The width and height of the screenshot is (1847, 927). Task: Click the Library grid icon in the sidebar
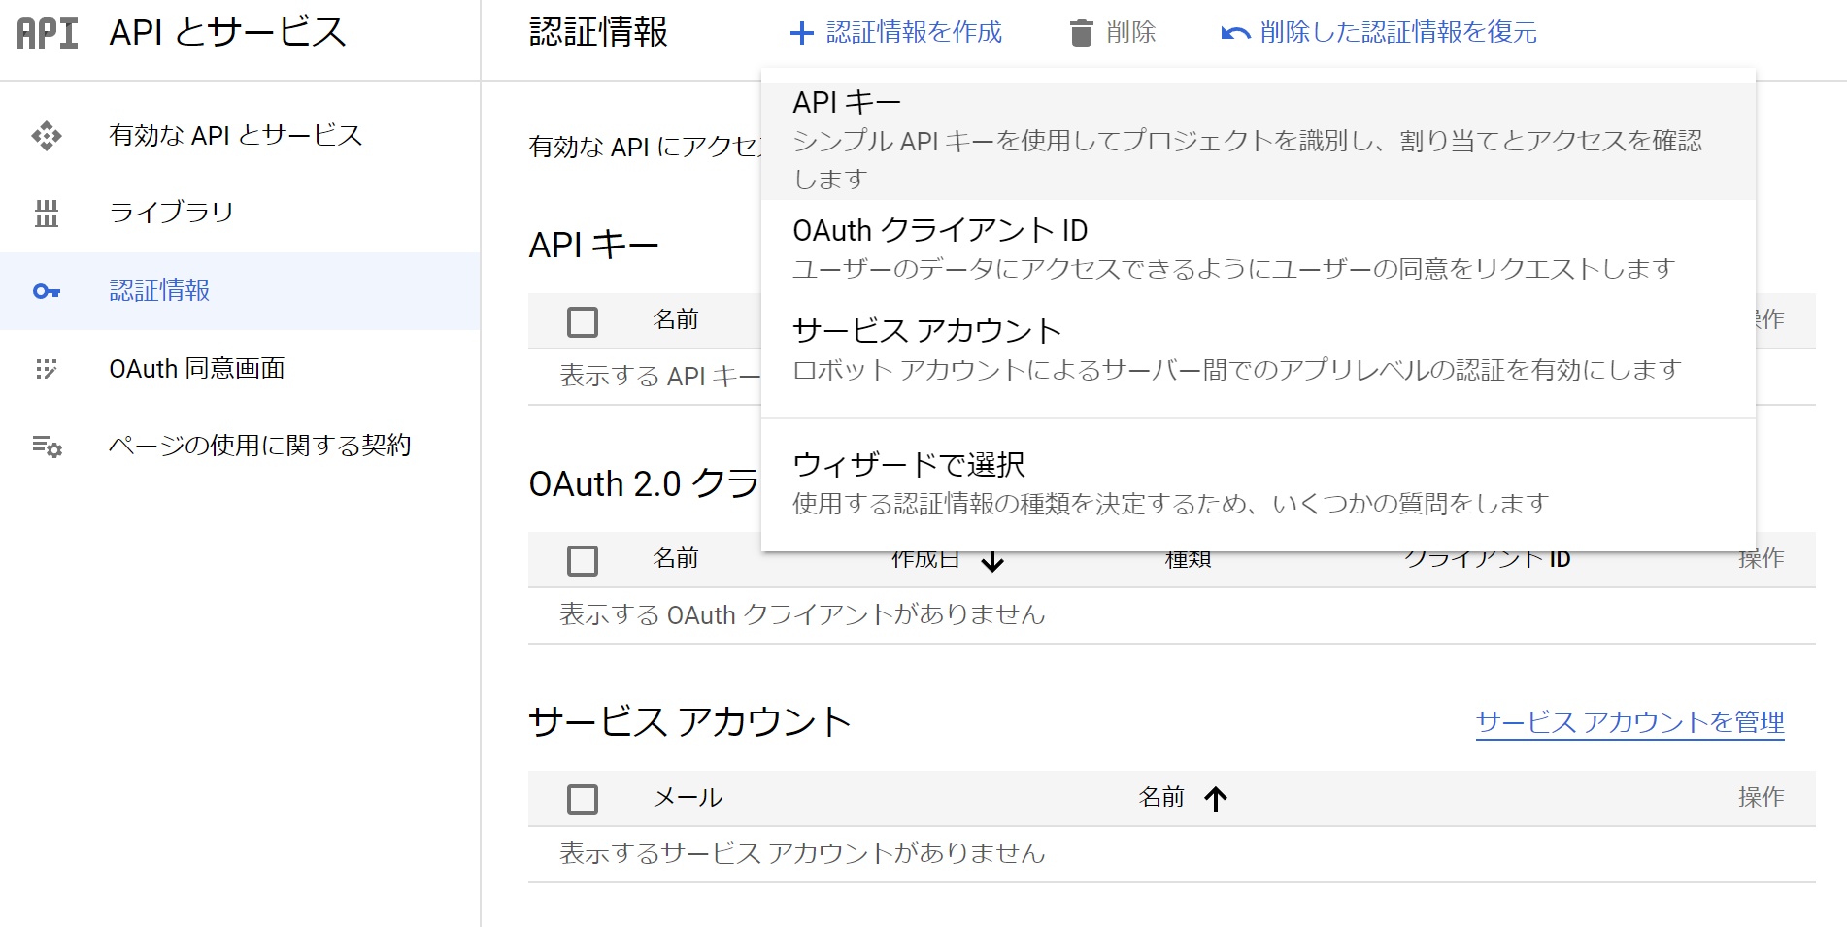(x=47, y=213)
